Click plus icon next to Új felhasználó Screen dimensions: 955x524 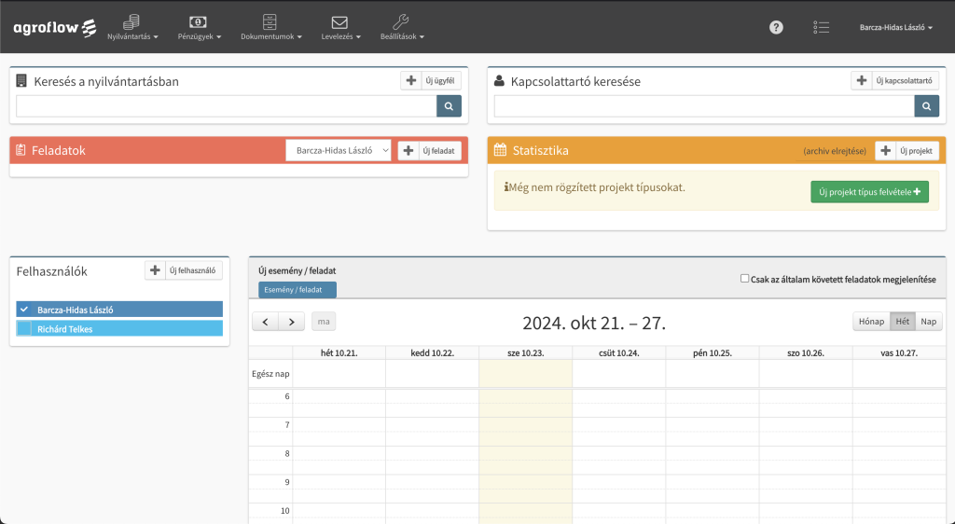(x=156, y=270)
